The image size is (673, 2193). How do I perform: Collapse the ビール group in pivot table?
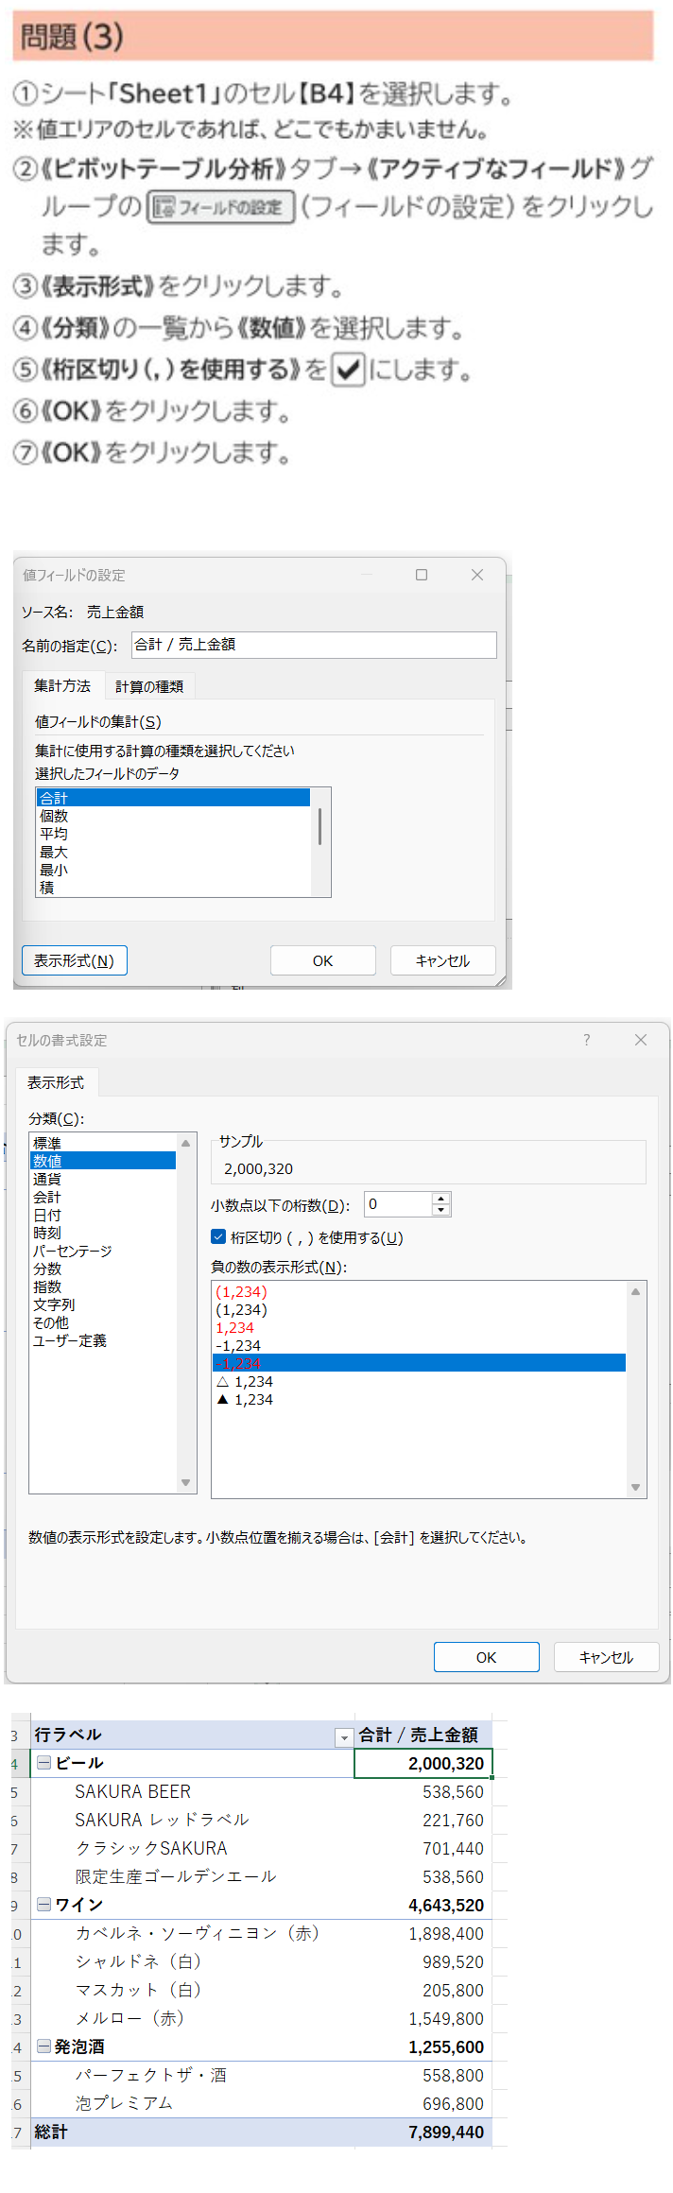[x=43, y=1763]
